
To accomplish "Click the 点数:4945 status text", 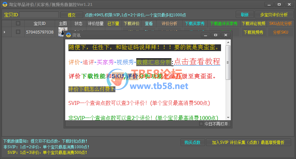I will click(135, 15).
